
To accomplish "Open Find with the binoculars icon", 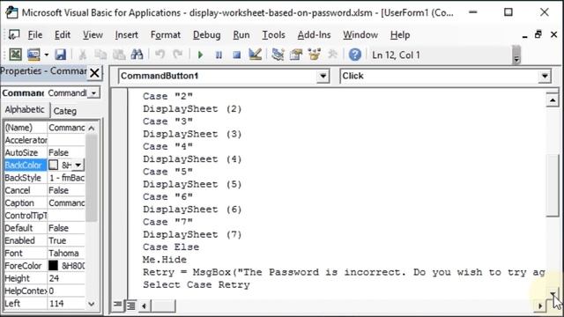I will (137, 55).
